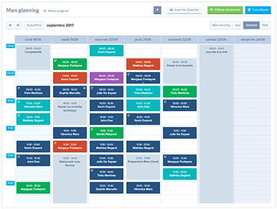277x209 pixels.
Task: Go to next week arrow
Action: point(18,25)
